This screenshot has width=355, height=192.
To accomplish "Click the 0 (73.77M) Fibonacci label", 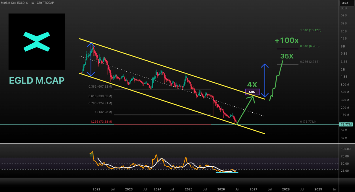I will [x=307, y=122].
